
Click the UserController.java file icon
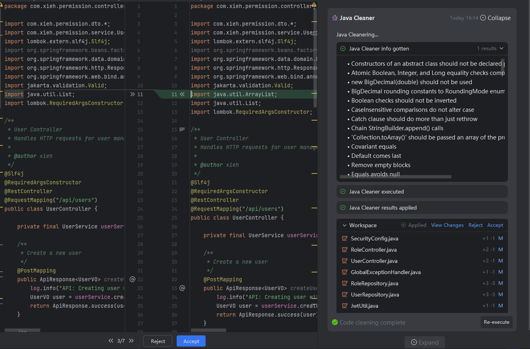coord(344,261)
